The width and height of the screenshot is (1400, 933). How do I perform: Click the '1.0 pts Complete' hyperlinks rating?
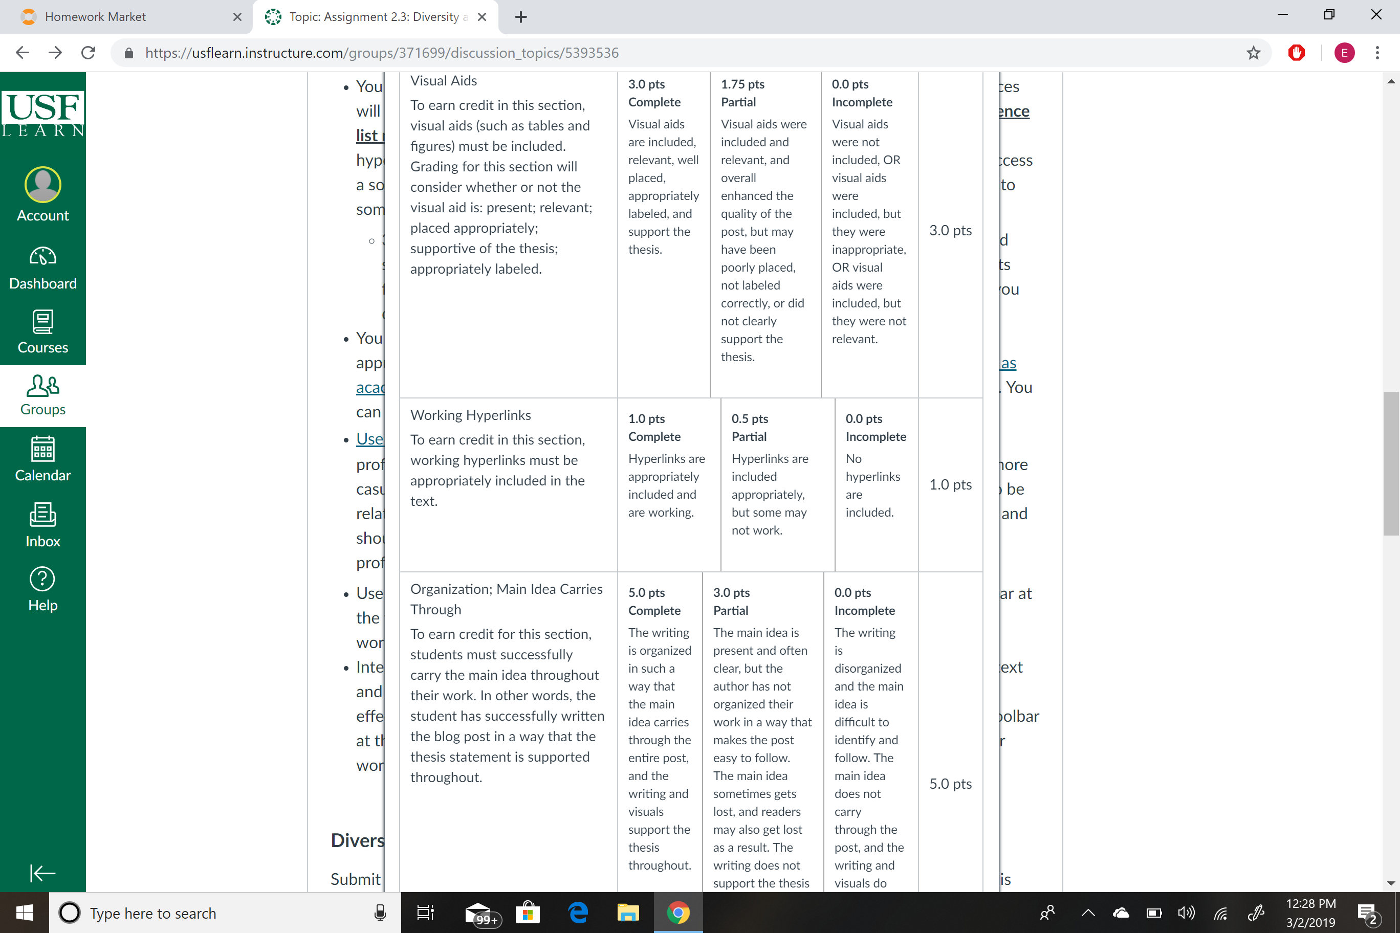[x=669, y=485]
